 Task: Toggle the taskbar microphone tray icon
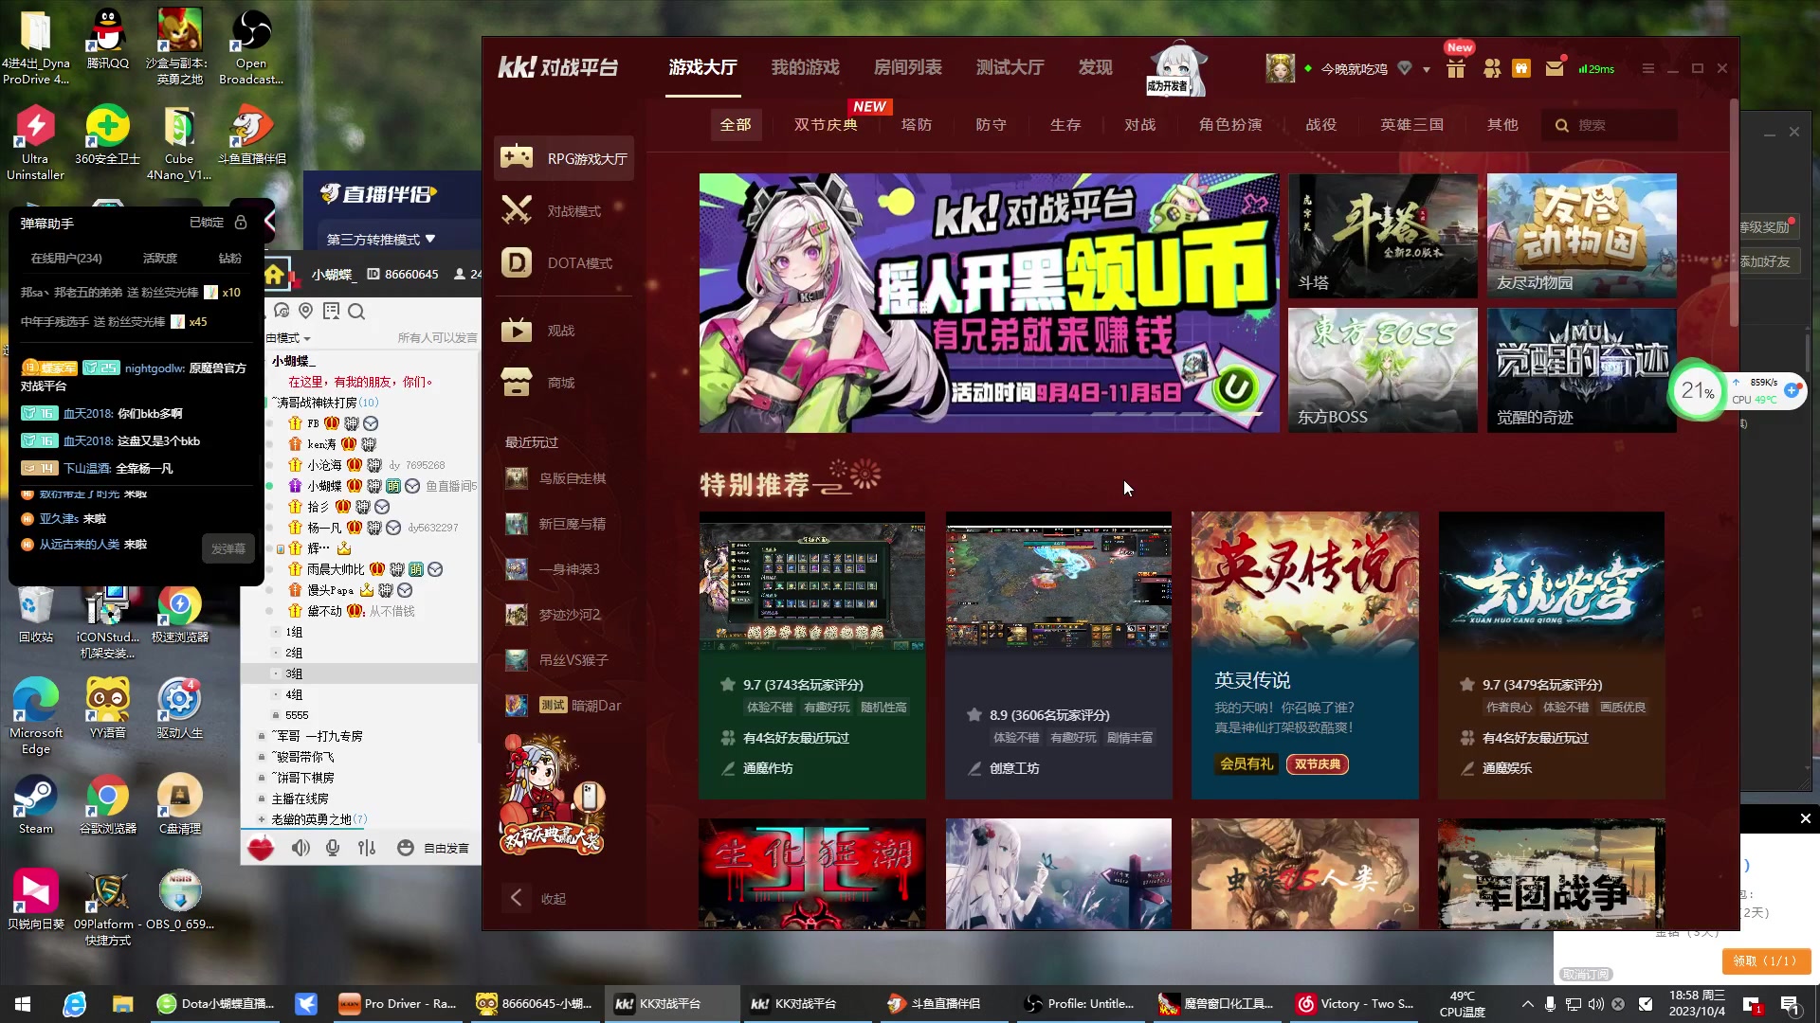point(1550,1004)
